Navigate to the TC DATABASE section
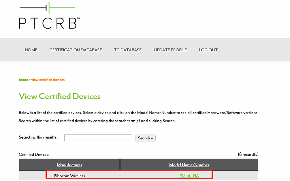290x181 pixels. coord(128,50)
